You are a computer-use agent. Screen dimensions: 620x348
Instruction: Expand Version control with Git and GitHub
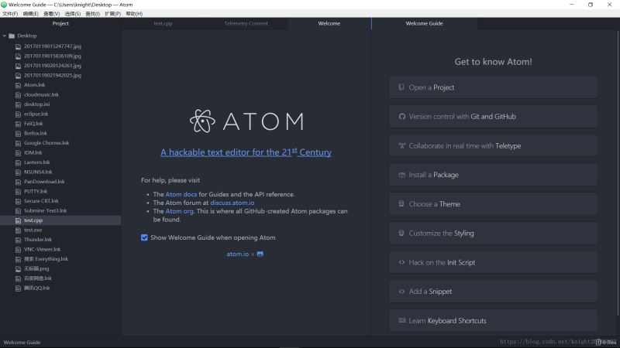point(493,117)
